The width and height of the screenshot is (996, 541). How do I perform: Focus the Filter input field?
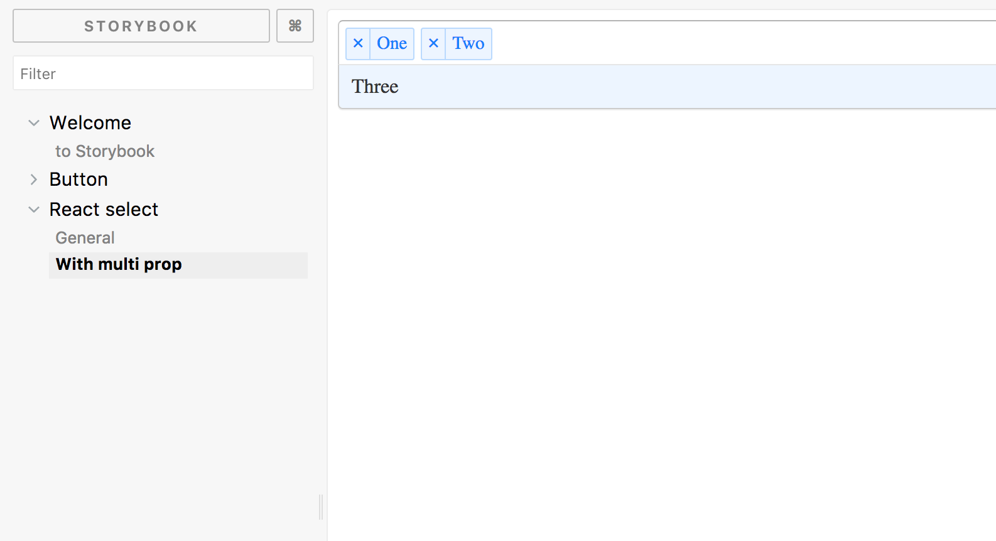[x=163, y=73]
